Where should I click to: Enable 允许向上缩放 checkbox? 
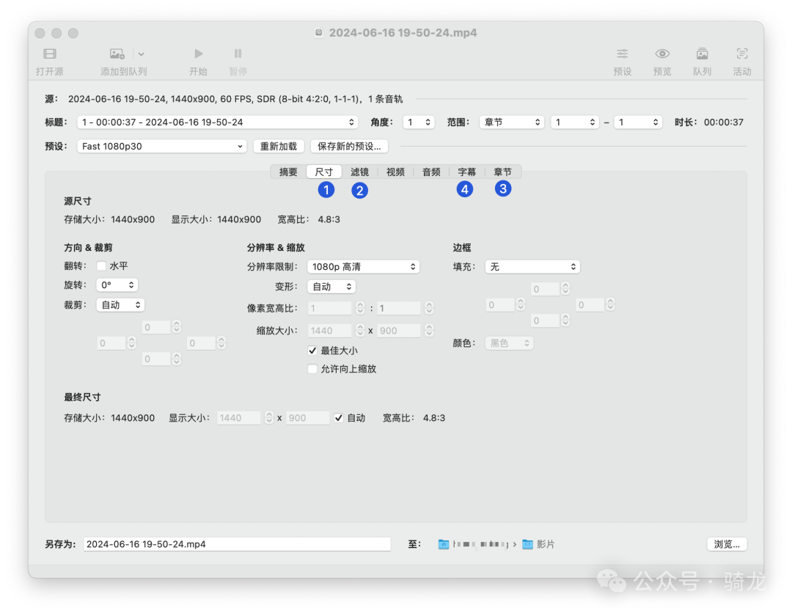[x=312, y=369]
